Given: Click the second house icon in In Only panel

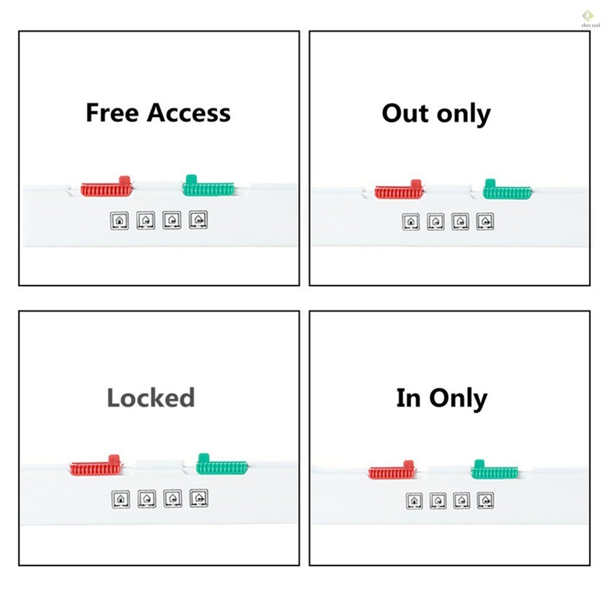Looking at the screenshot, I should (x=438, y=501).
